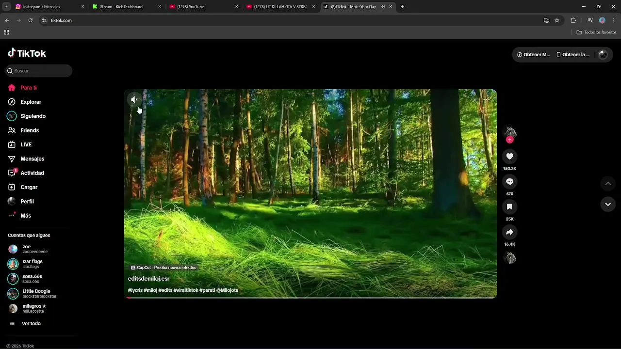The width and height of the screenshot is (621, 349).
Task: Open a new browser tab
Action: coord(402,7)
